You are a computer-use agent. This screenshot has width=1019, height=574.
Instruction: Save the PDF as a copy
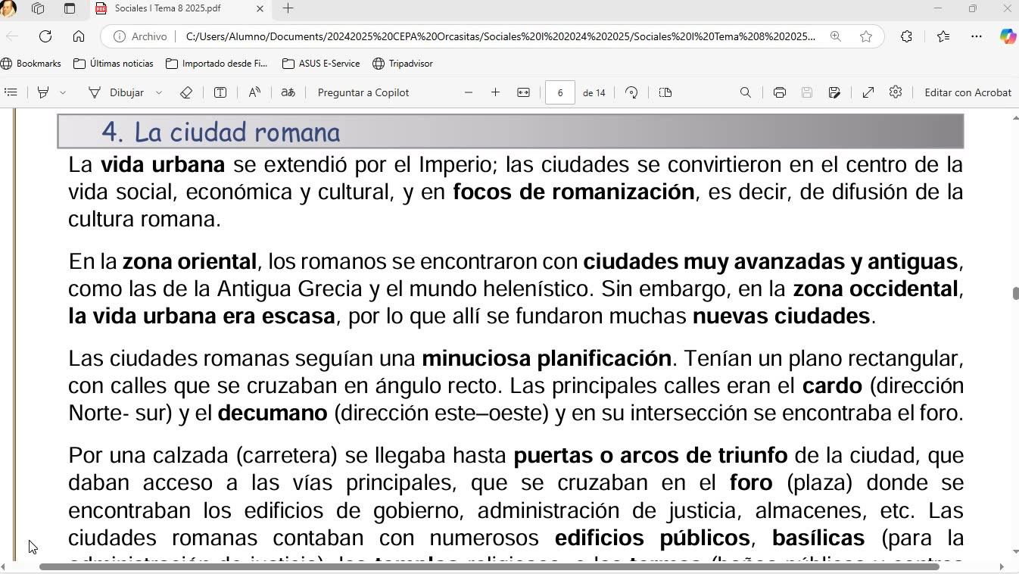(834, 92)
